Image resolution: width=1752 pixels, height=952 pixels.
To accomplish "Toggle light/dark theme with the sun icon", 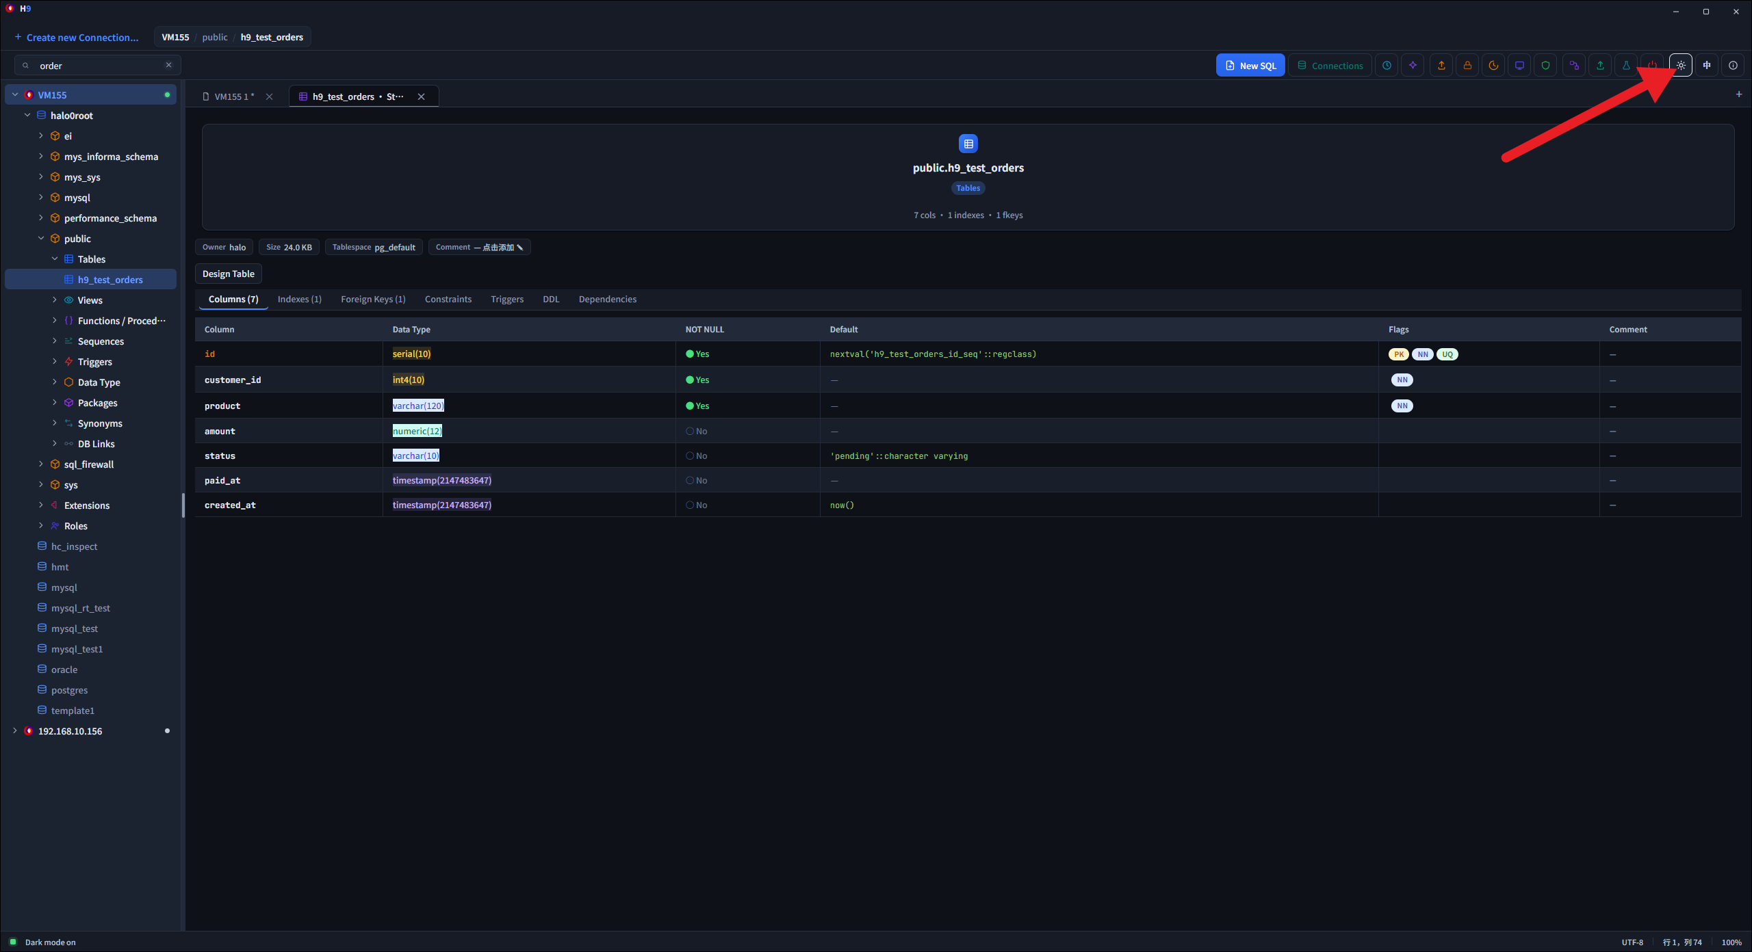I will click(x=1681, y=66).
